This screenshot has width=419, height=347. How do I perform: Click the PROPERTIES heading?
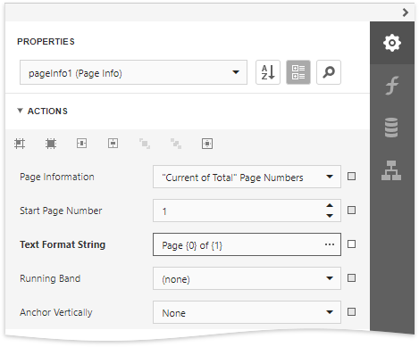pos(46,41)
